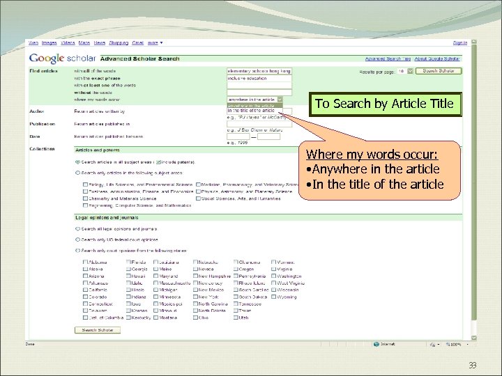Click the 'at least one of the words' field
502x376 pixels.
[x=259, y=86]
